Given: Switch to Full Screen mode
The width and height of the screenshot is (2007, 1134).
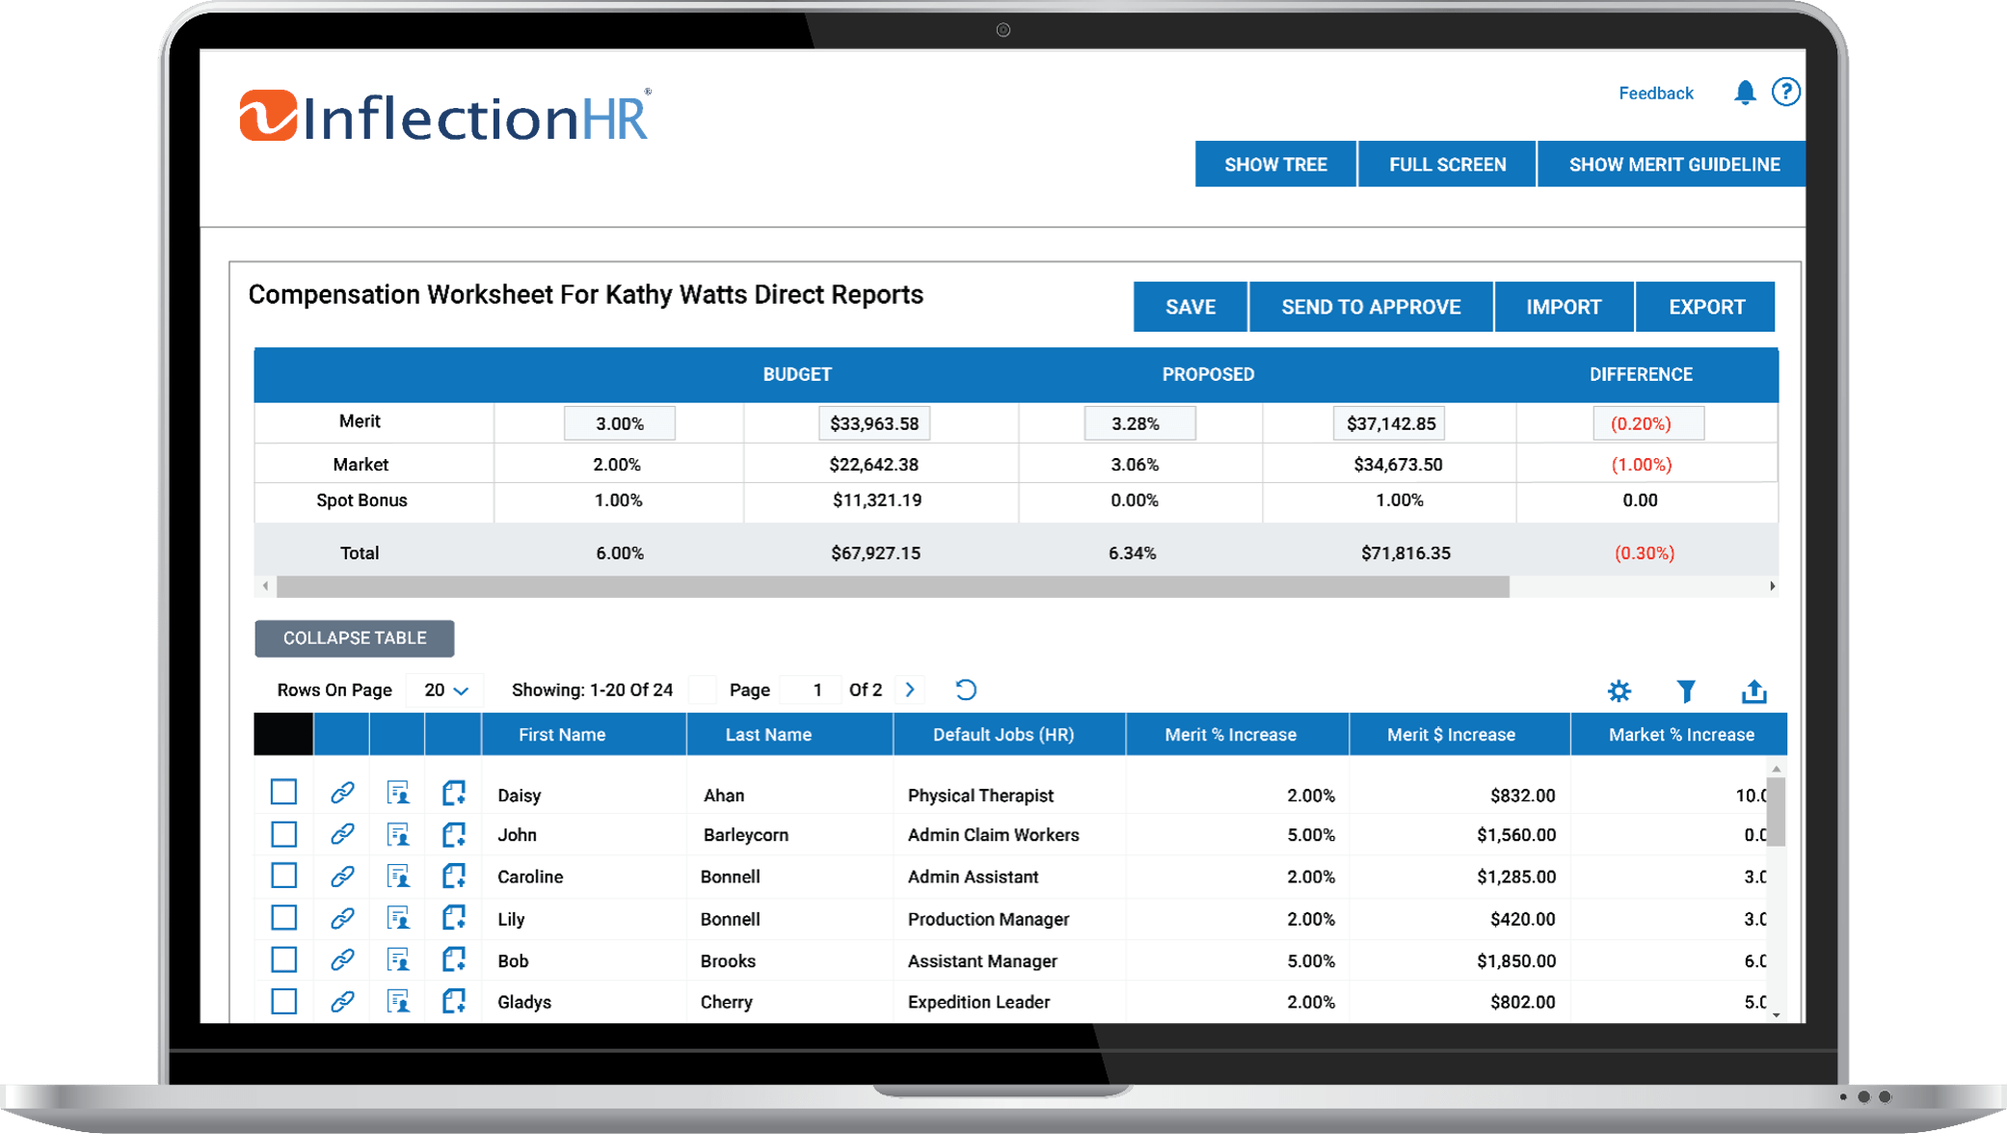Looking at the screenshot, I should pos(1447,164).
